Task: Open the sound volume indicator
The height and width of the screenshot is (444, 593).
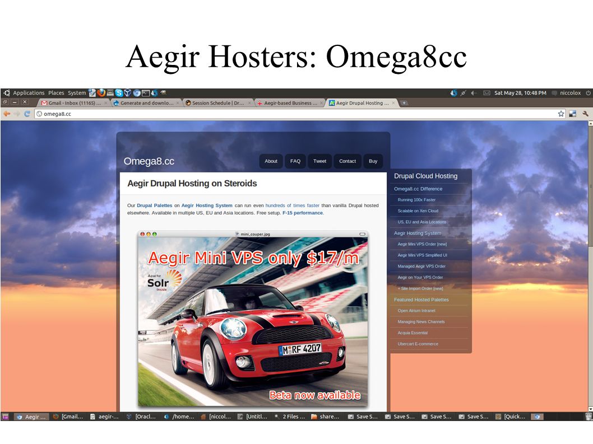Action: coord(474,92)
